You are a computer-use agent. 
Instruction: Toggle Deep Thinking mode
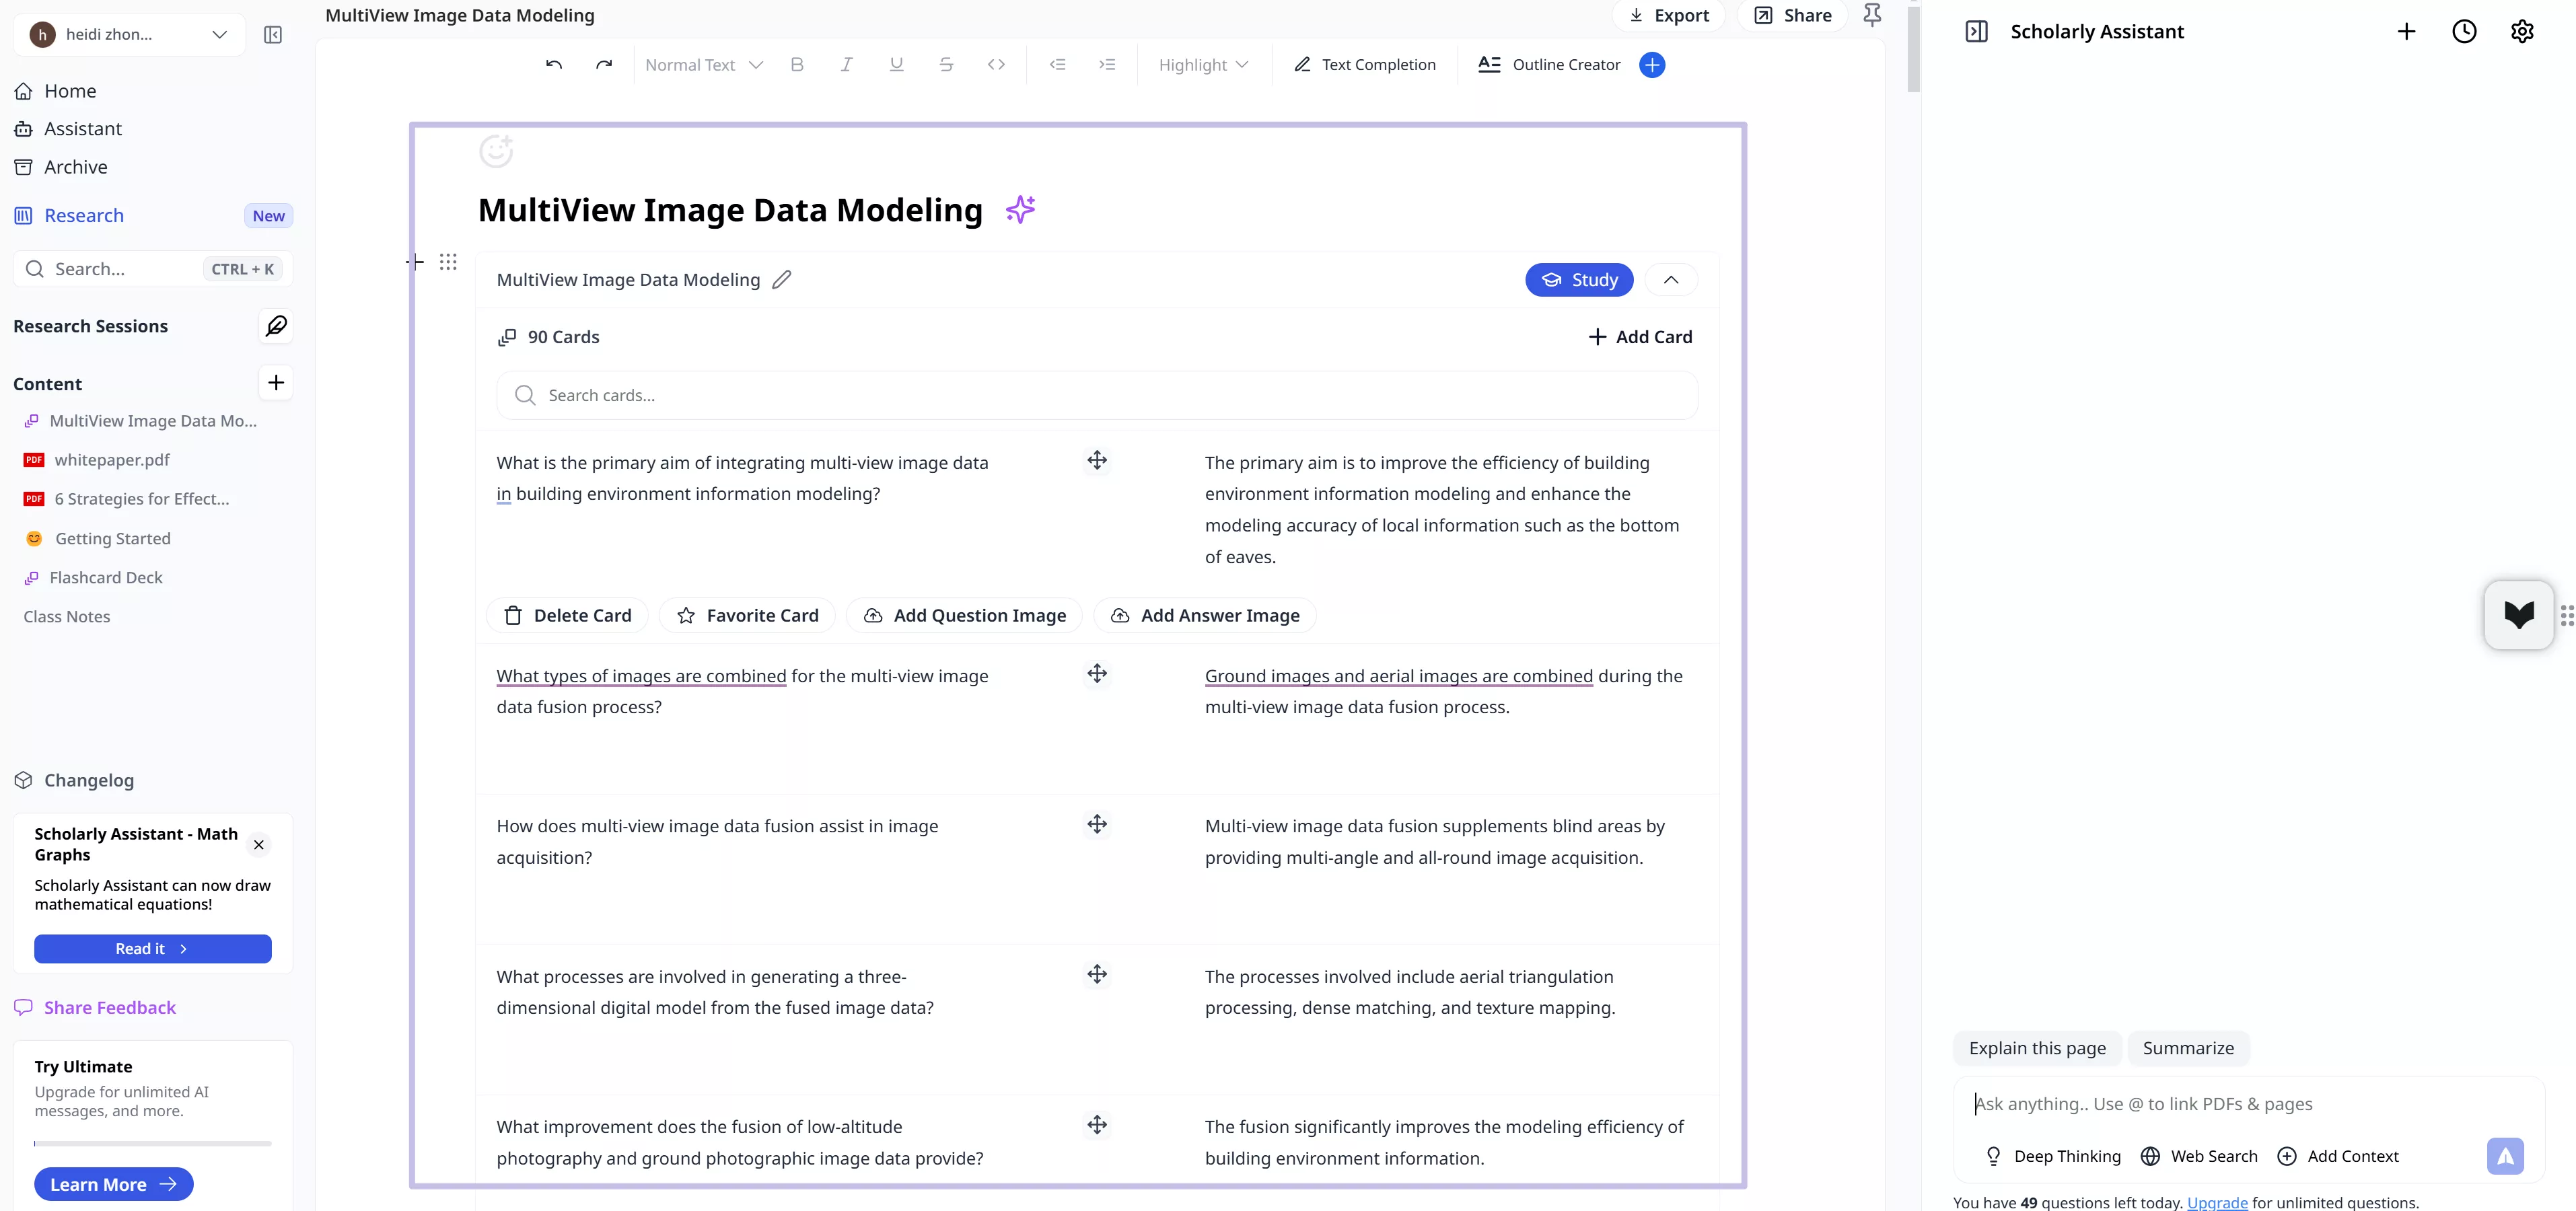tap(2053, 1156)
